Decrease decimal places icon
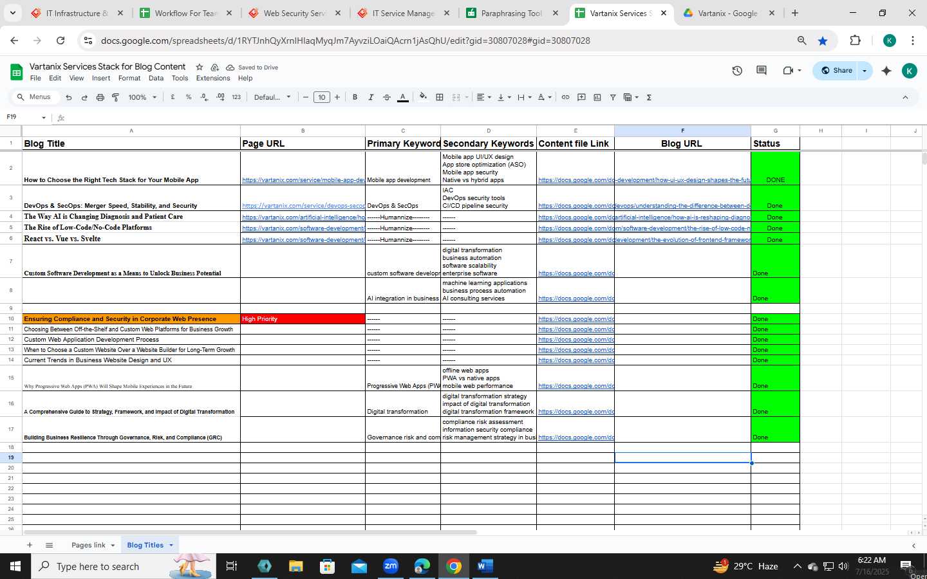927x579 pixels. 204,97
